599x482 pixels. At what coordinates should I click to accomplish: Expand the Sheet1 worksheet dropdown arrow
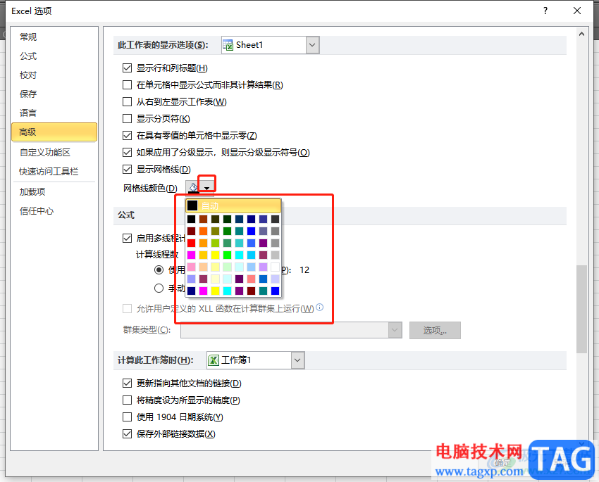click(312, 45)
